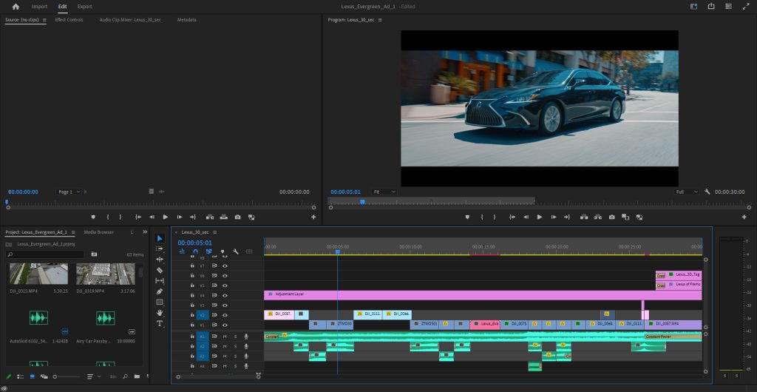The height and width of the screenshot is (392, 757).
Task: Play the Program monitor sequence
Action: (539, 217)
